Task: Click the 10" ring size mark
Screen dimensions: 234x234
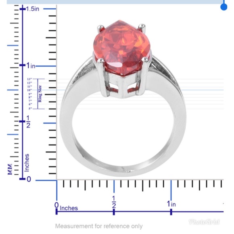Action: (29, 90)
